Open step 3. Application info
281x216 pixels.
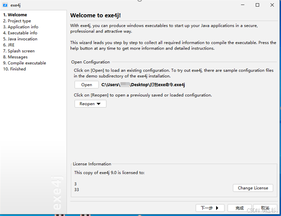coord(21,27)
